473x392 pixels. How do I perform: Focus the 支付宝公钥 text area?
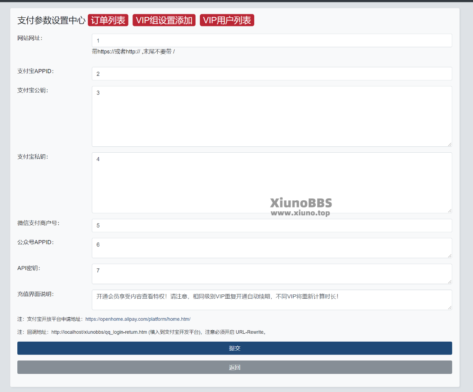[272, 116]
